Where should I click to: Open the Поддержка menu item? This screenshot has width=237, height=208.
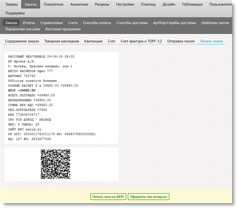(x=15, y=13)
